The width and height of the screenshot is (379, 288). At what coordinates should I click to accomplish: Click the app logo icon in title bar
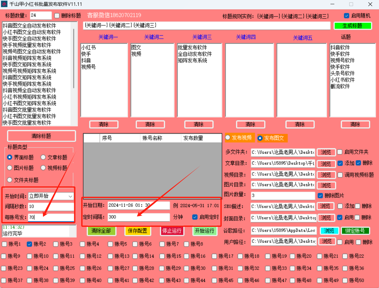click(4, 4)
